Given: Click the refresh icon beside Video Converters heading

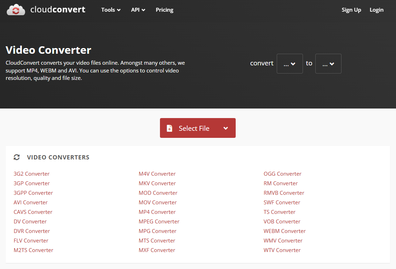Looking at the screenshot, I should [x=17, y=157].
